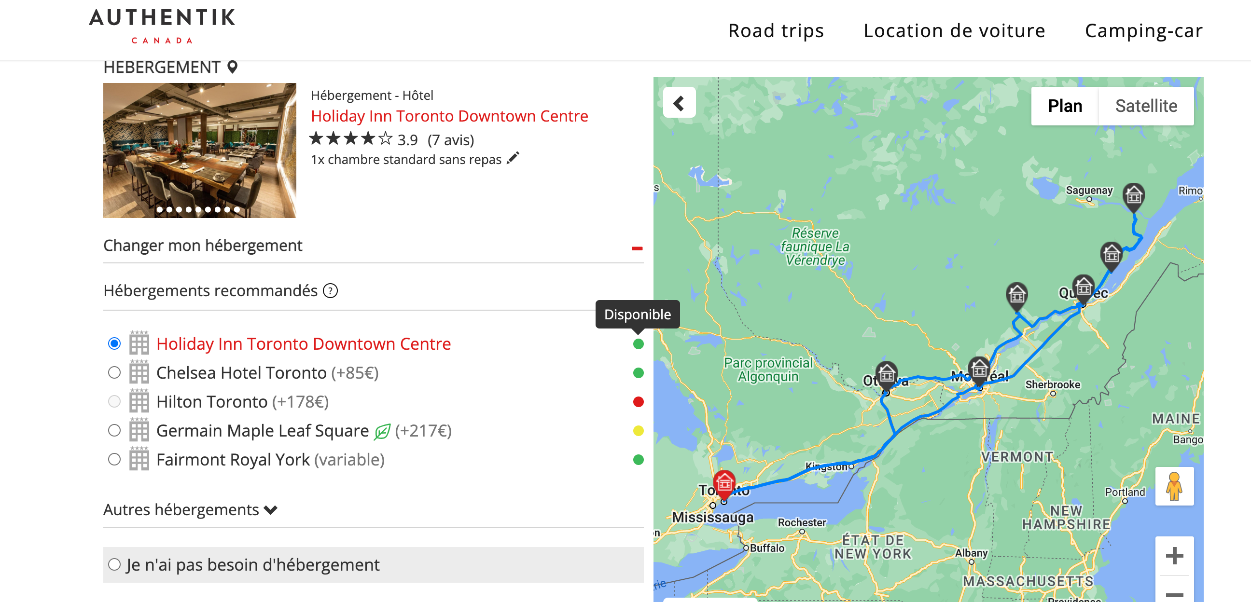
Task: Open the Holiday Inn Toronto Downtown Centre title link
Action: pyautogui.click(x=449, y=116)
